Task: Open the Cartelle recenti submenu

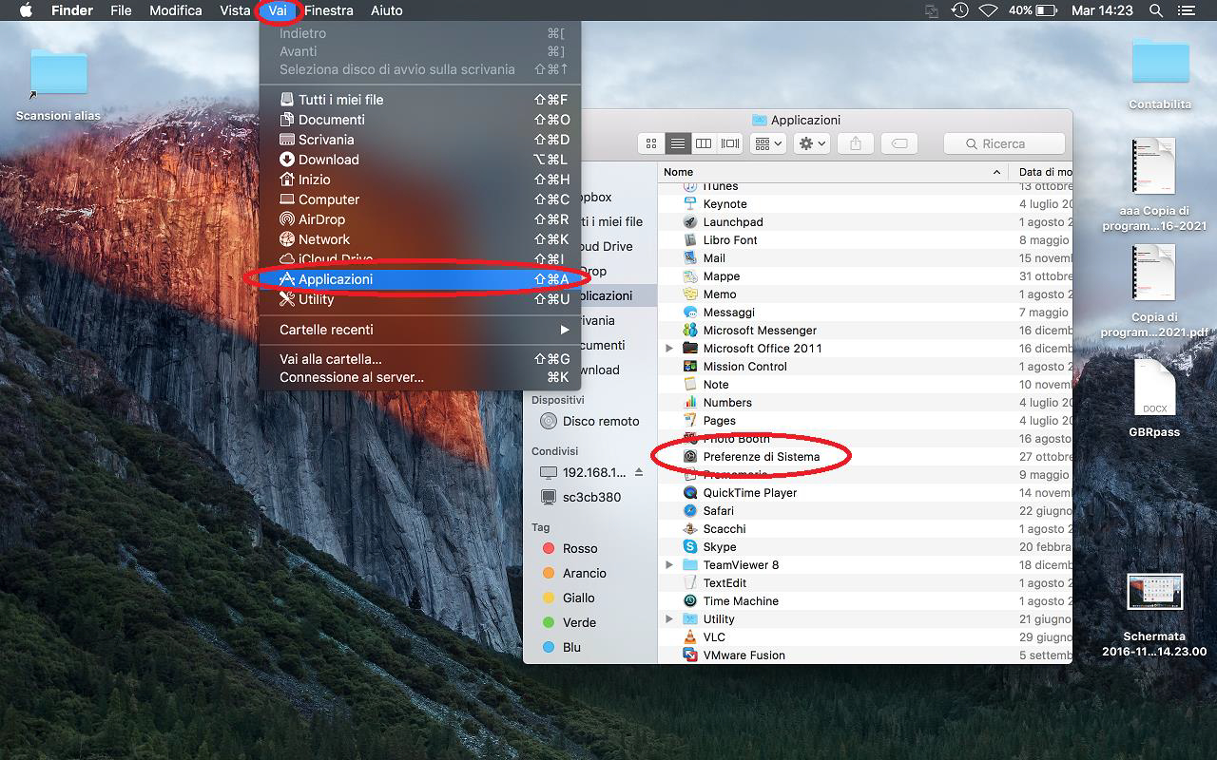Action: point(419,330)
